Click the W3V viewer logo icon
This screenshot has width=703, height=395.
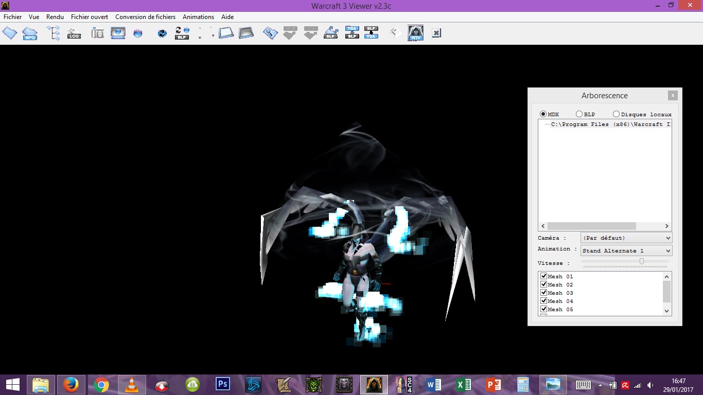coord(415,33)
